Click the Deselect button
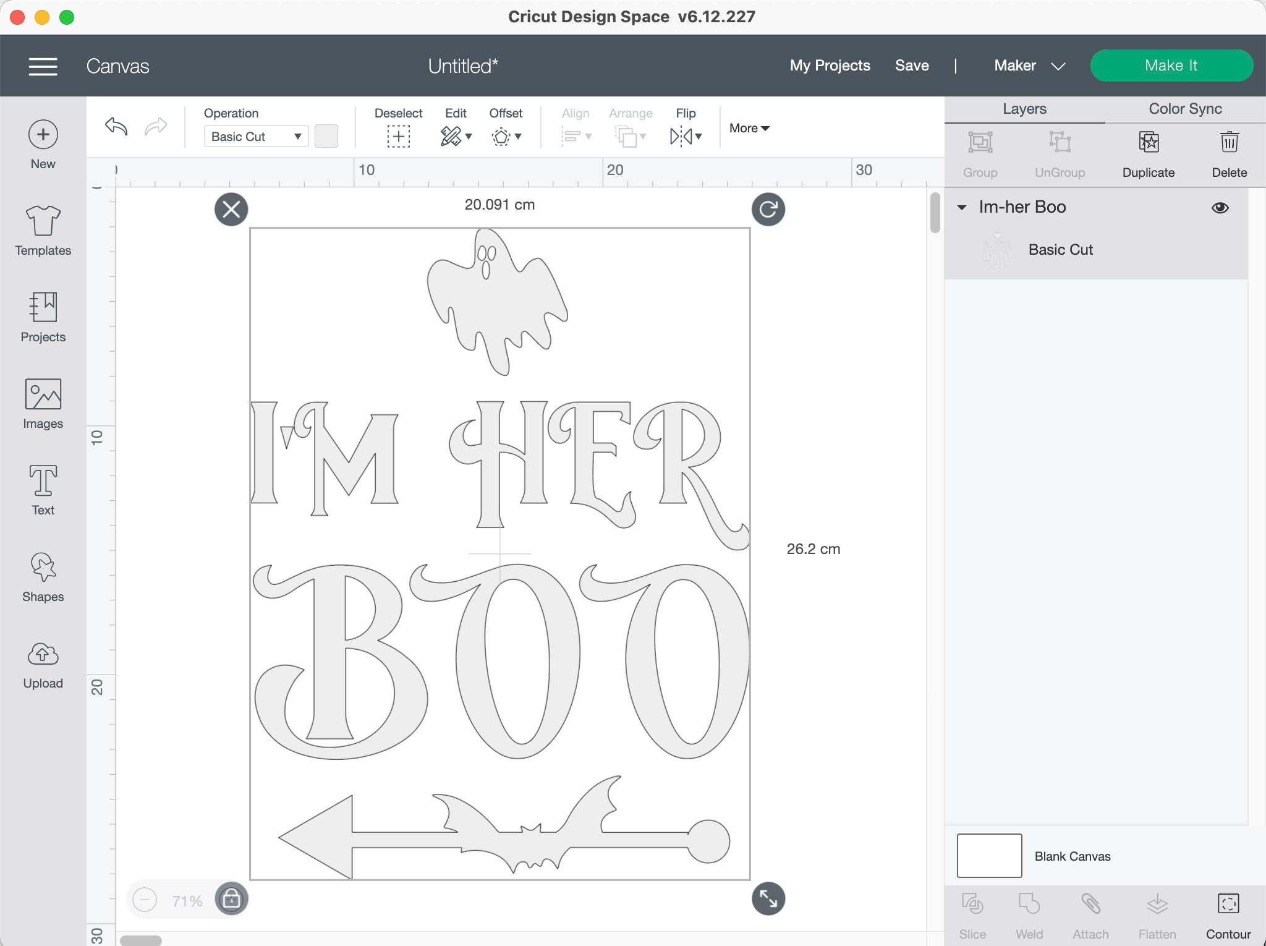Screen dimensions: 1266x946 tap(399, 127)
